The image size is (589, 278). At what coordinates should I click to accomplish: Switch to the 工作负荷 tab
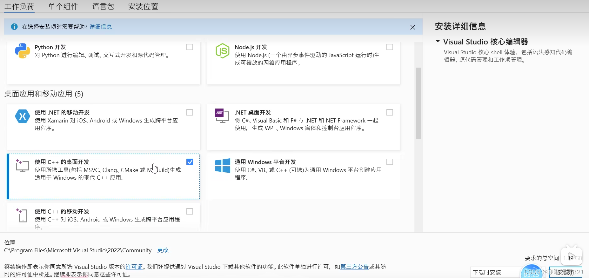(x=19, y=6)
